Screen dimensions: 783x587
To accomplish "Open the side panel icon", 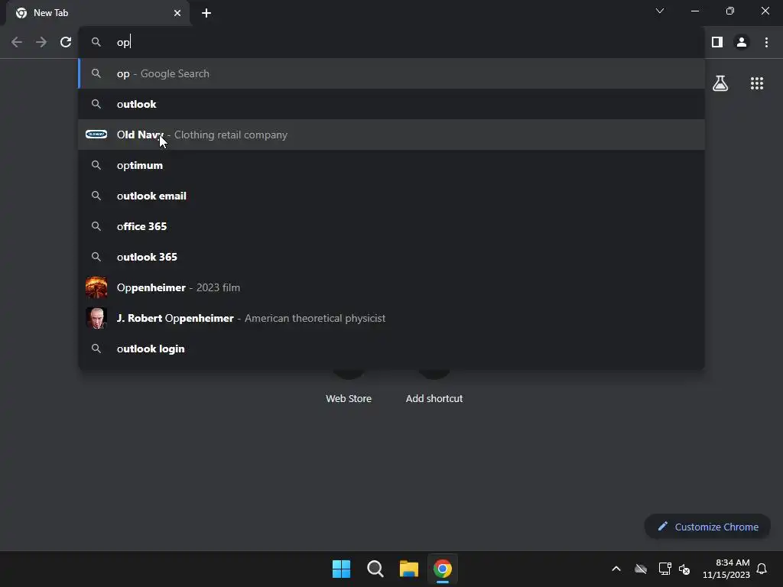I will point(717,43).
